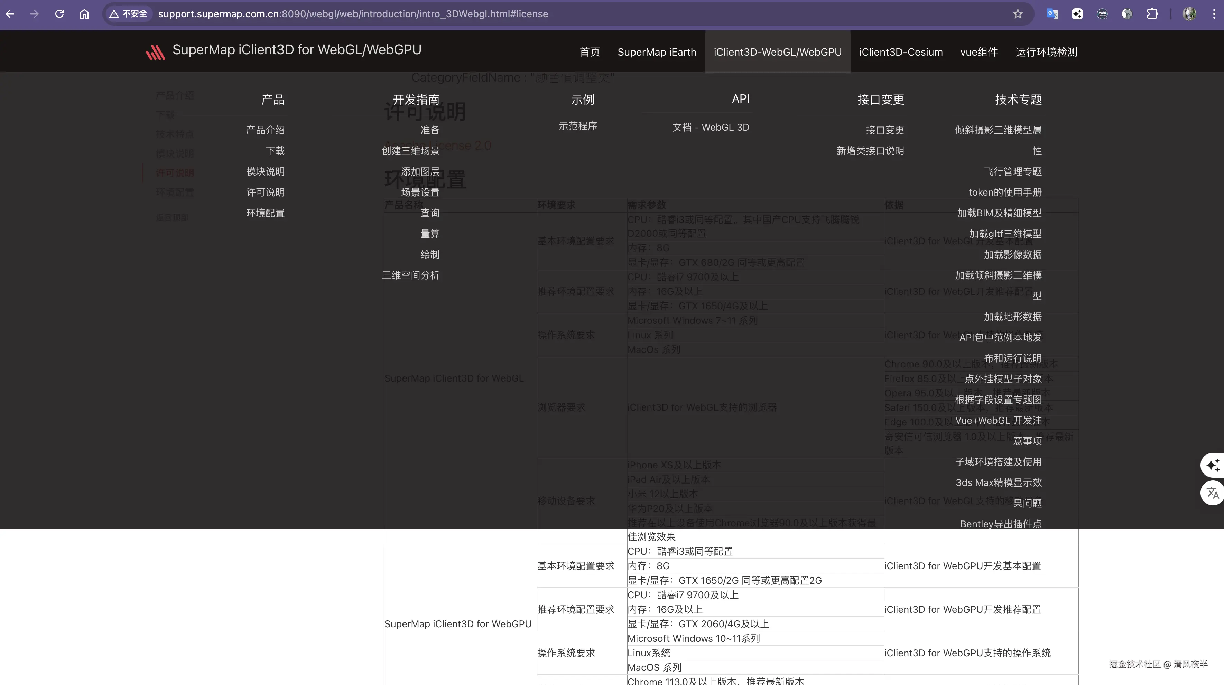Choose 新增类接口说明 menu entry
Viewport: 1224px width, 685px height.
870,151
